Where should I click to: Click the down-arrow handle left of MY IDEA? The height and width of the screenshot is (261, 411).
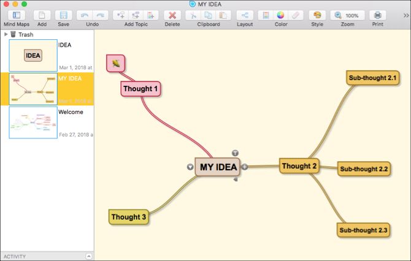pos(190,167)
